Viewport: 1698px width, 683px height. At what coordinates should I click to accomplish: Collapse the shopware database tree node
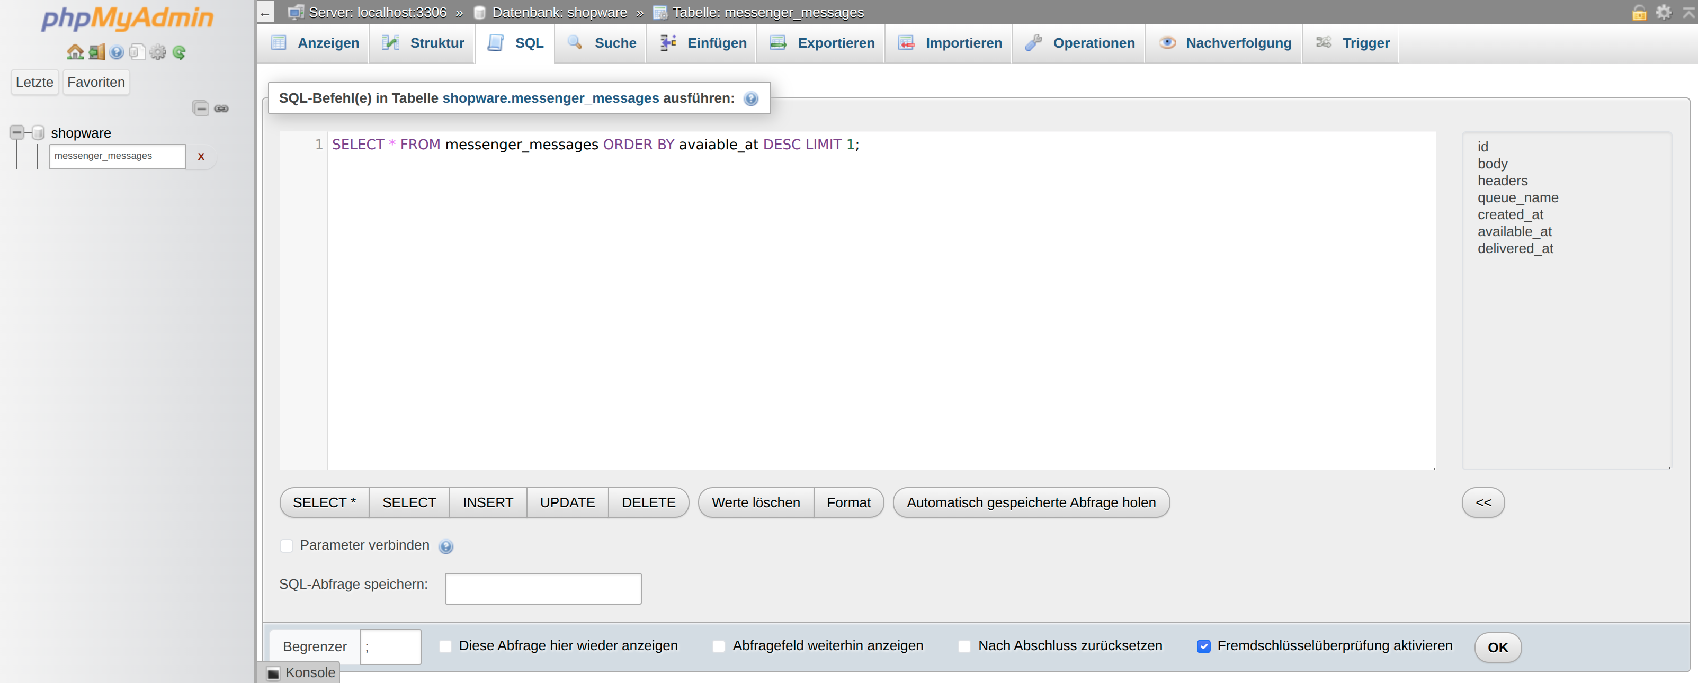click(17, 132)
